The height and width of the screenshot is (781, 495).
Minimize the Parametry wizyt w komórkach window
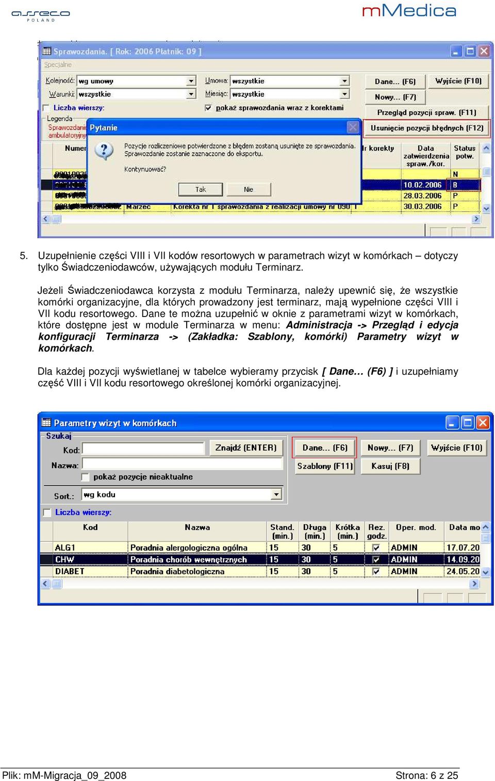click(452, 423)
